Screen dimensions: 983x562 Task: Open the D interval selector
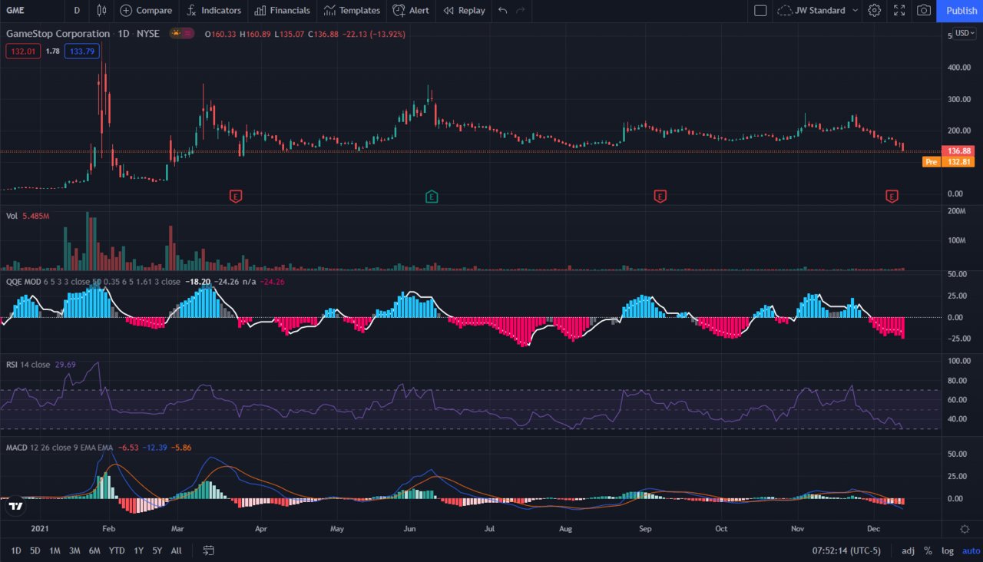tap(76, 11)
